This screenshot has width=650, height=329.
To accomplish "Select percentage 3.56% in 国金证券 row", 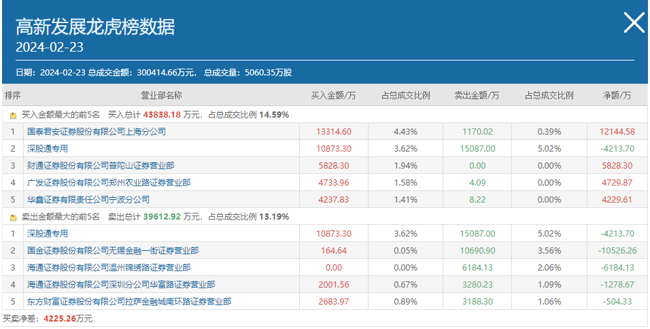I will 549,251.
